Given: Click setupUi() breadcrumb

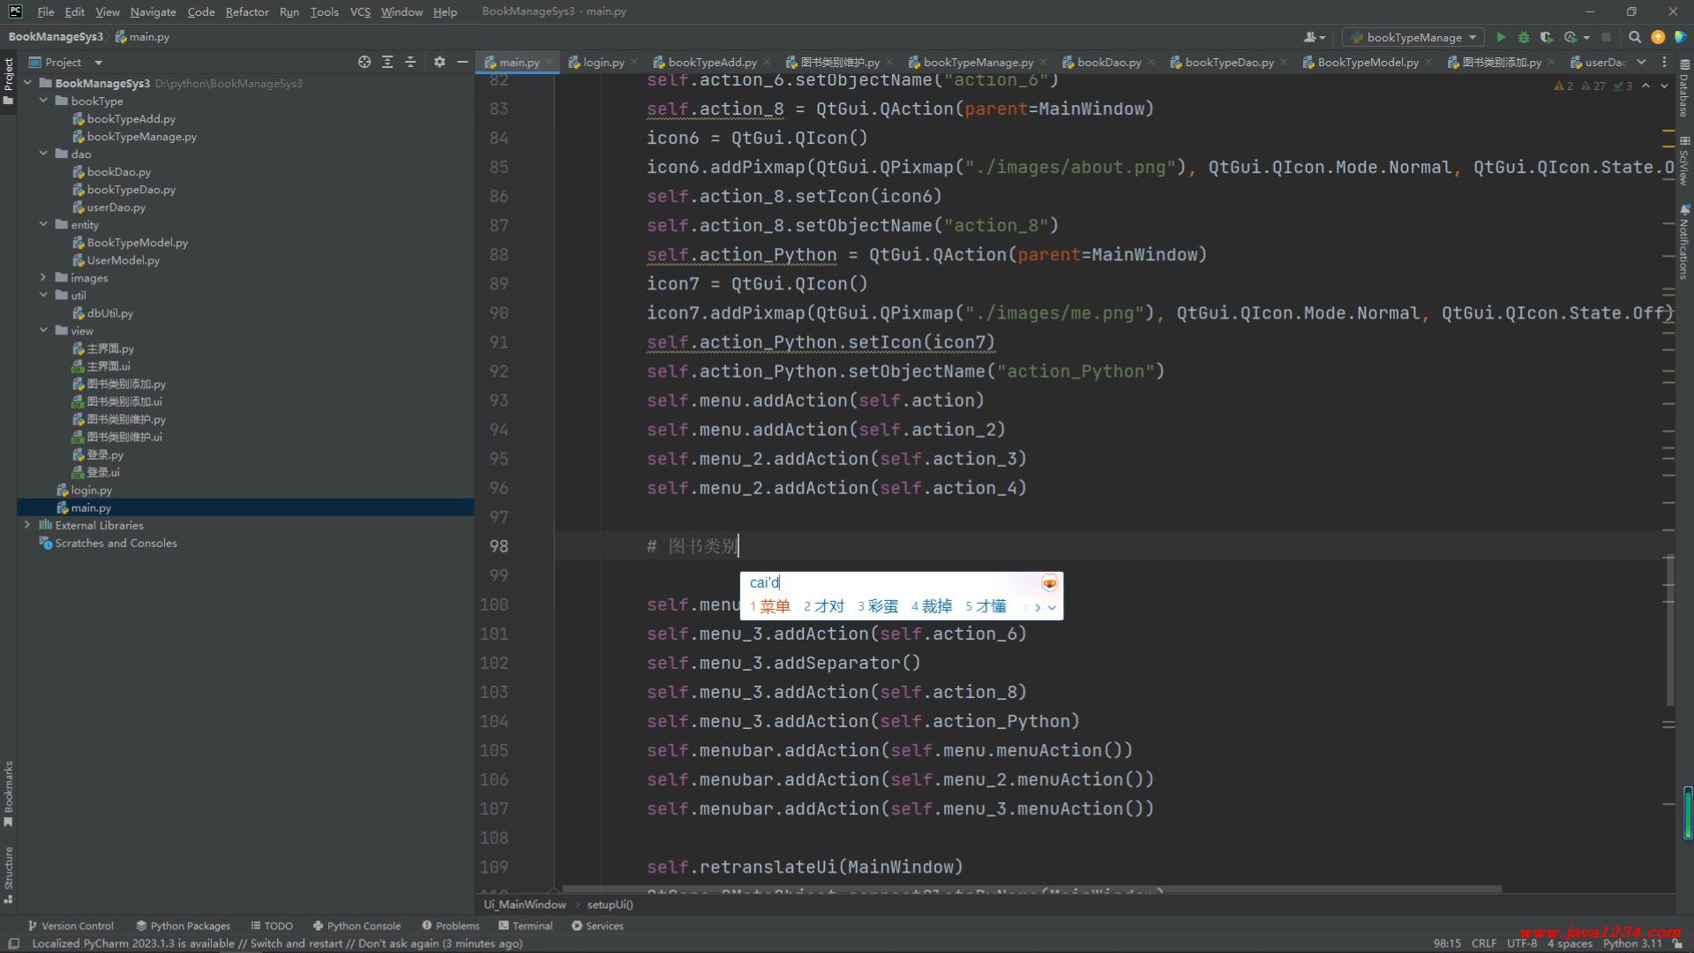Looking at the screenshot, I should coord(610,904).
